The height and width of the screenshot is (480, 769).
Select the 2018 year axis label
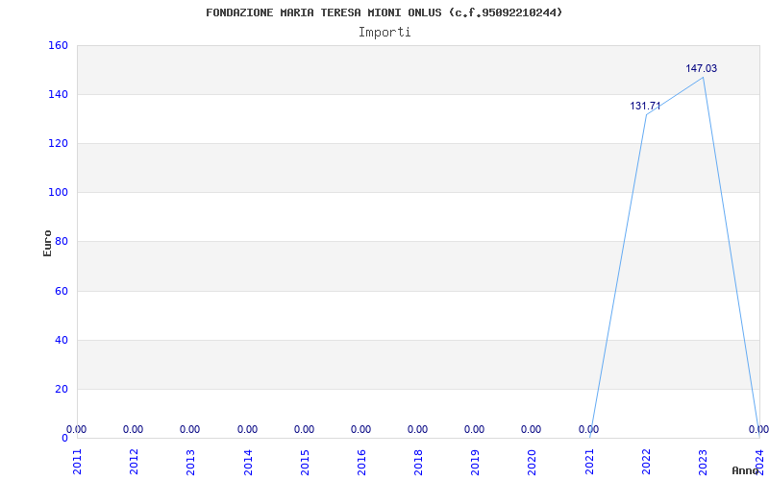coord(418,462)
